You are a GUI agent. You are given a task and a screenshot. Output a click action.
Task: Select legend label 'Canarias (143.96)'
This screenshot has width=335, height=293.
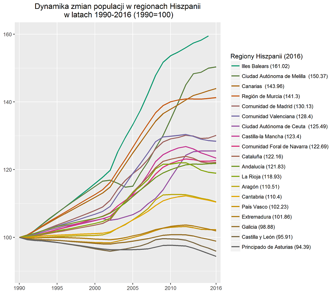pos(263,86)
